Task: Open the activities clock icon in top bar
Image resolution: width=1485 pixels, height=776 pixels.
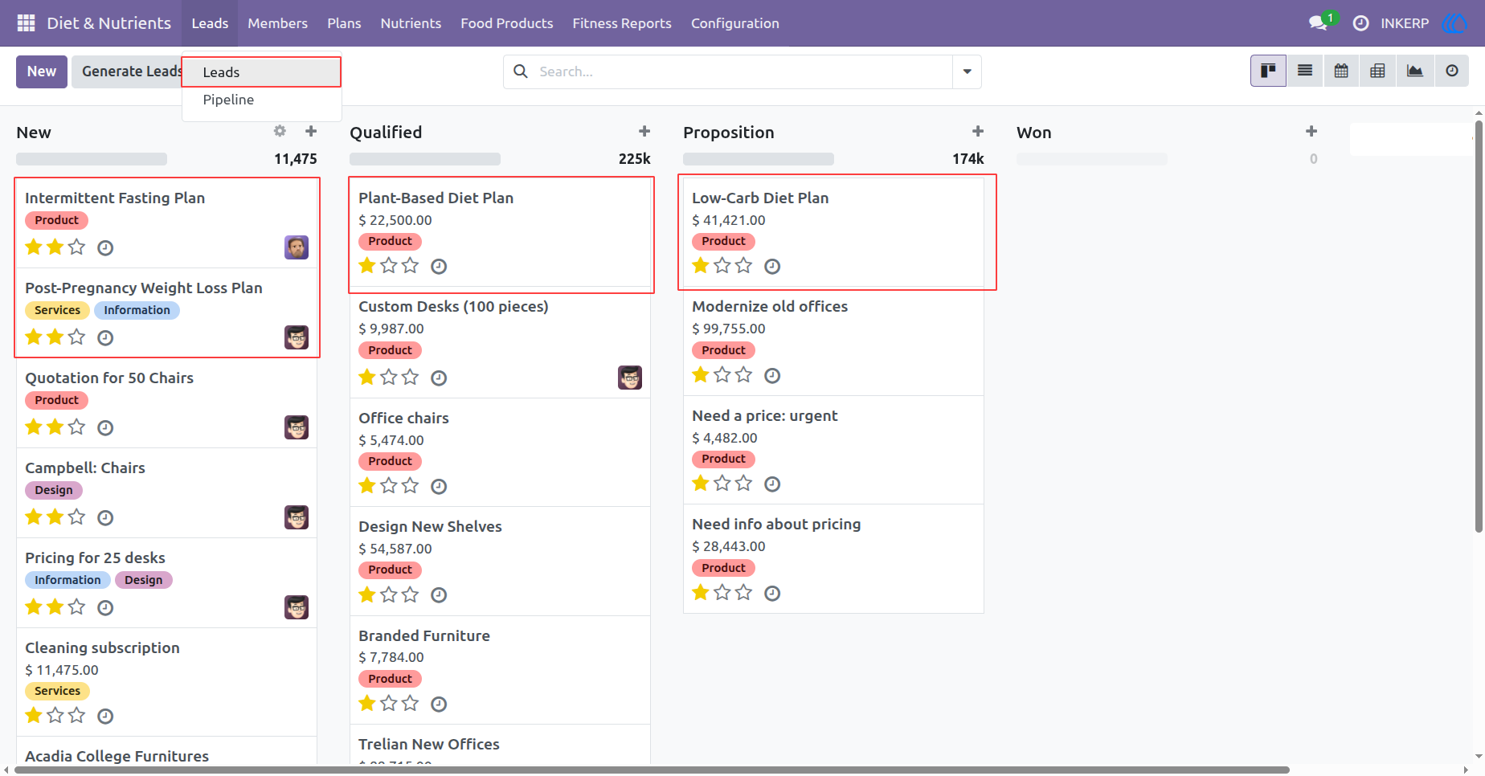Action: coord(1360,23)
